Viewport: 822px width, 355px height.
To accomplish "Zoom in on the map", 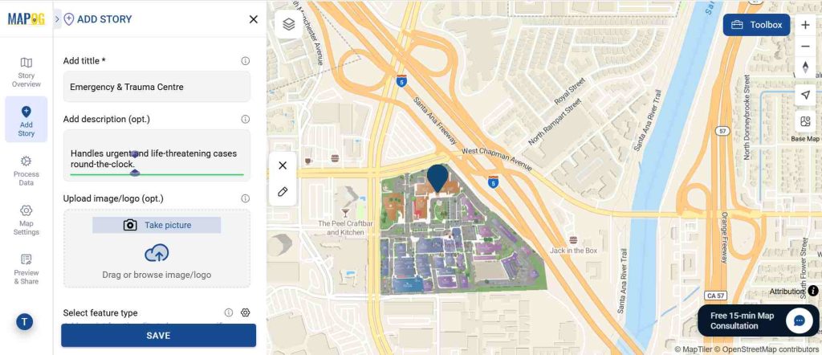I will [x=805, y=25].
